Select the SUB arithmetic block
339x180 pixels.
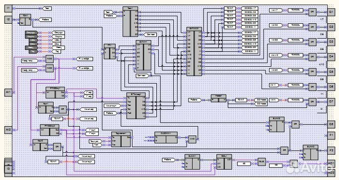point(262,162)
